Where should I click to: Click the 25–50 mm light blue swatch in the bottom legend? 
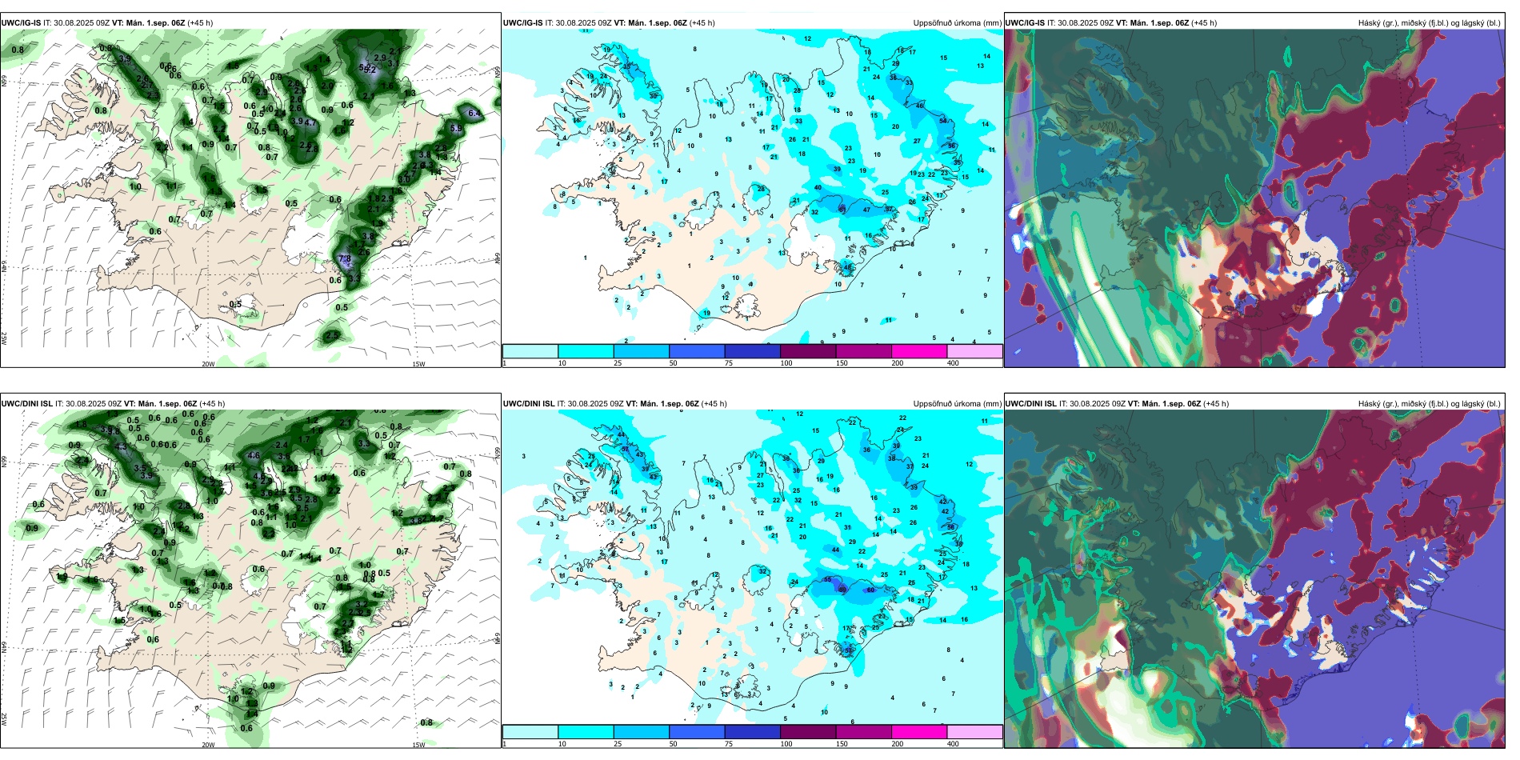(x=642, y=732)
